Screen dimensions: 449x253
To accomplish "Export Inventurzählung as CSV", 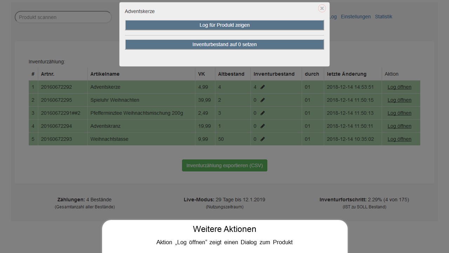I will 224,166.
